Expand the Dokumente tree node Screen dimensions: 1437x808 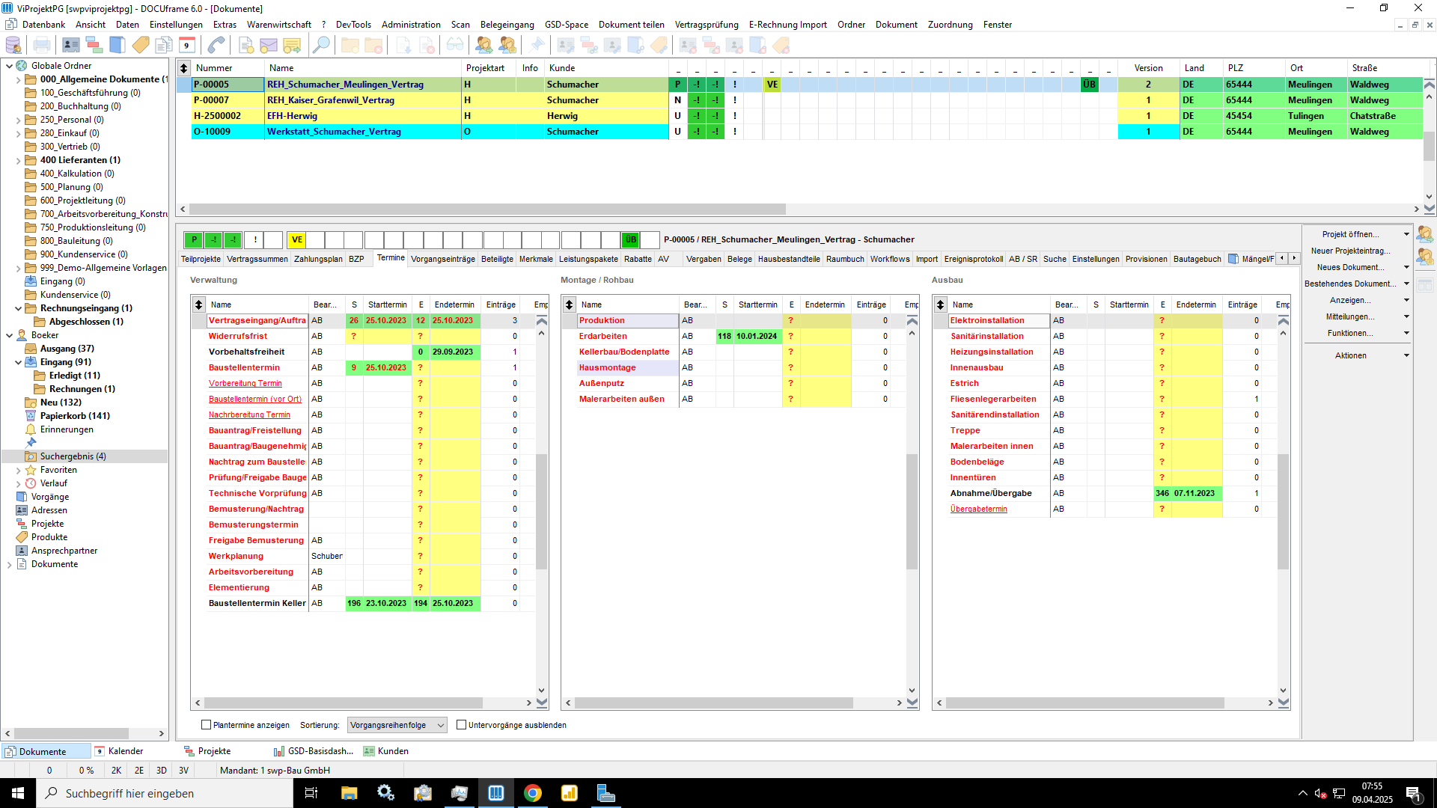pos(10,564)
